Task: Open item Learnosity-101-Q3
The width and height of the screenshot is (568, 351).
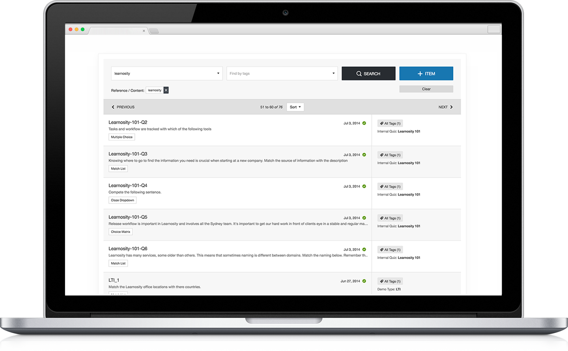Action: tap(128, 154)
